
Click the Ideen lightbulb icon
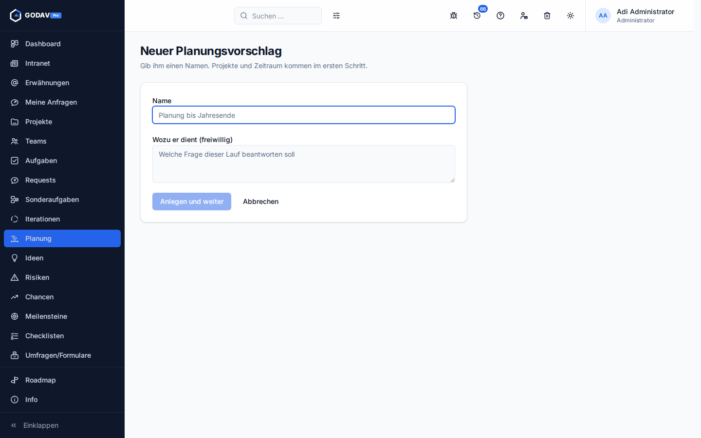(x=15, y=258)
